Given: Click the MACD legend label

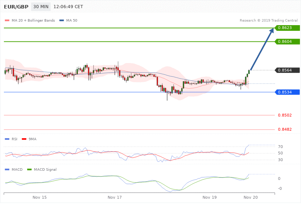Looking at the screenshot, I should [17, 169].
